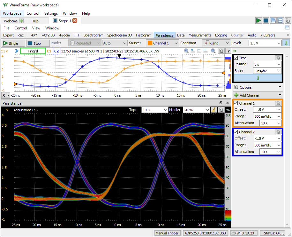The height and width of the screenshot is (237, 292).
Task: Disable Channel 2 via its checkbox
Action: (x=235, y=132)
